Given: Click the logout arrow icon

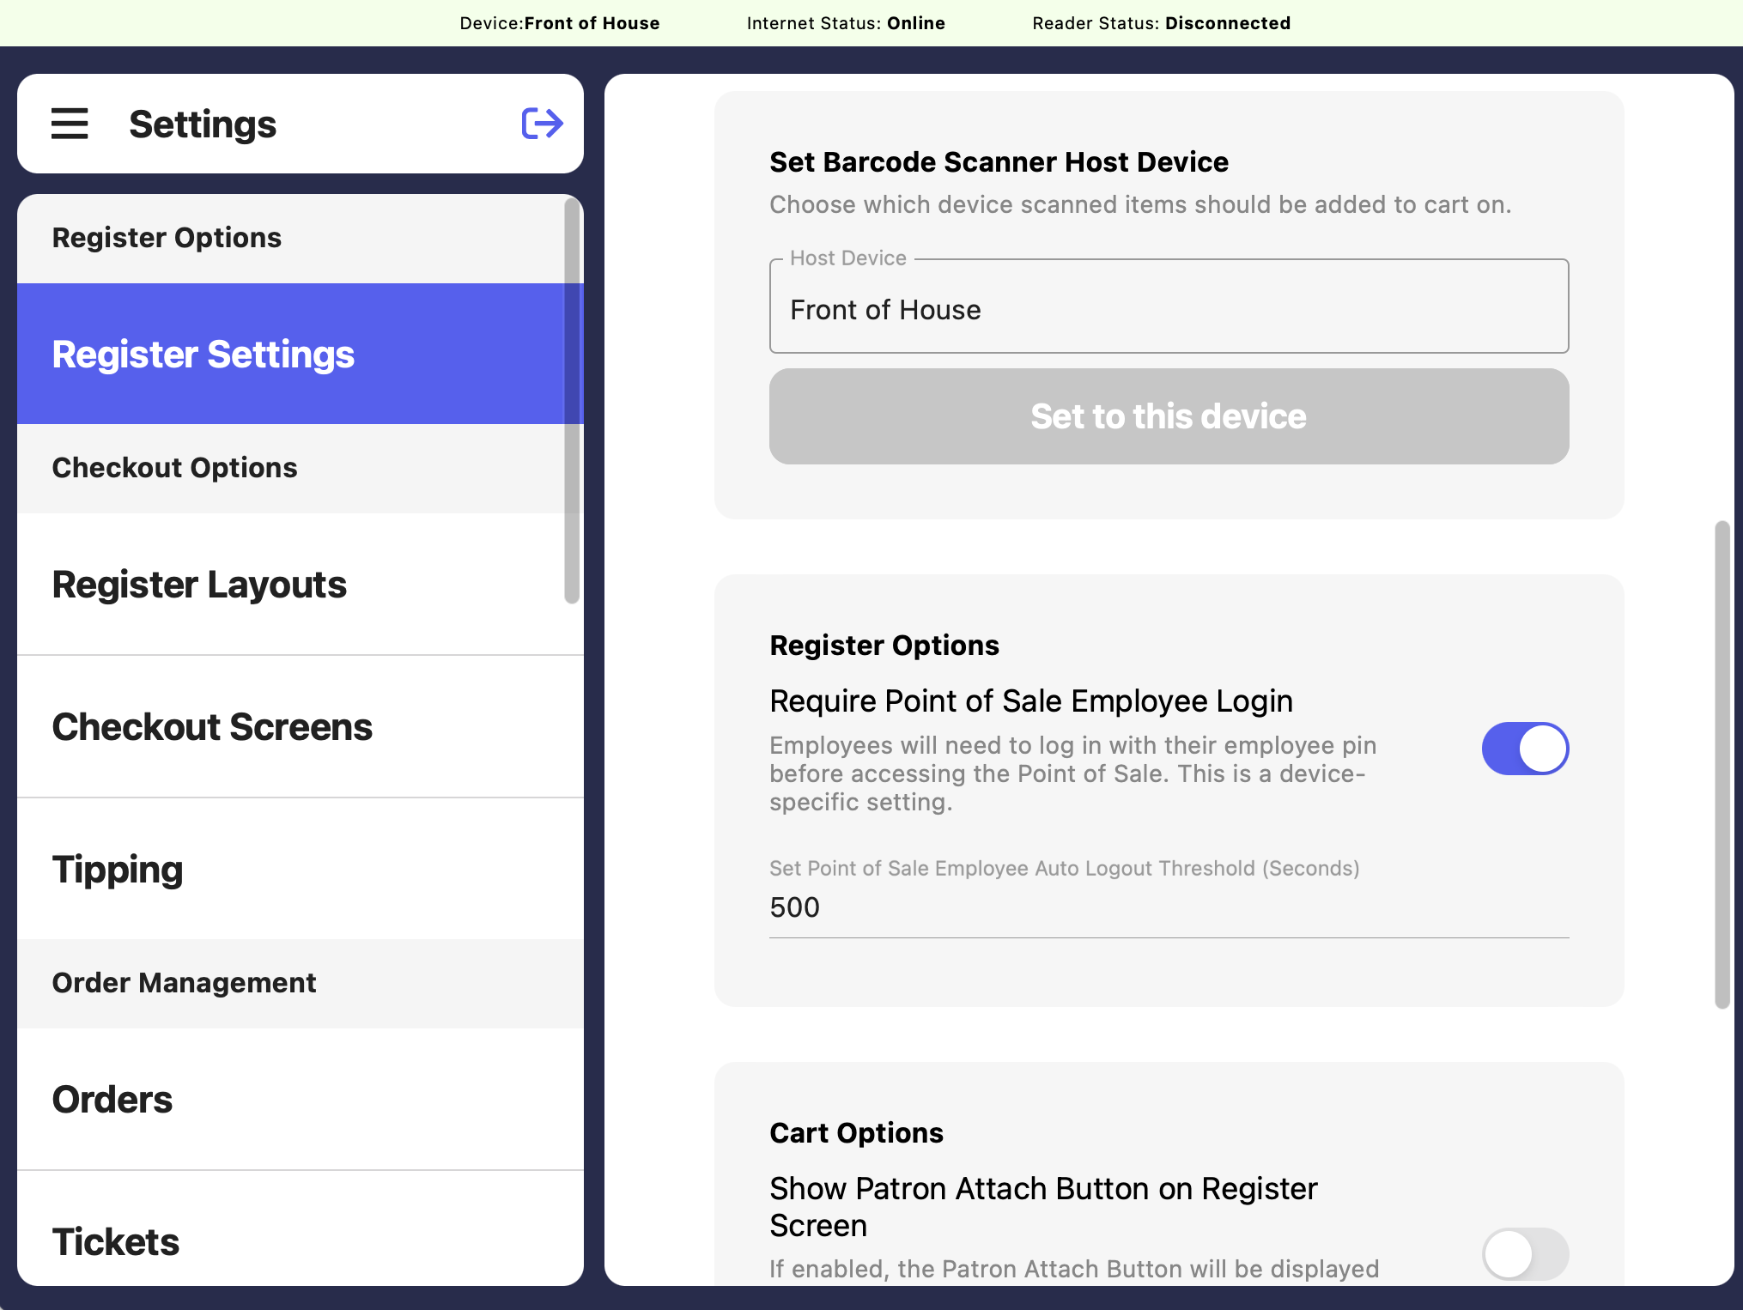Looking at the screenshot, I should coord(542,124).
